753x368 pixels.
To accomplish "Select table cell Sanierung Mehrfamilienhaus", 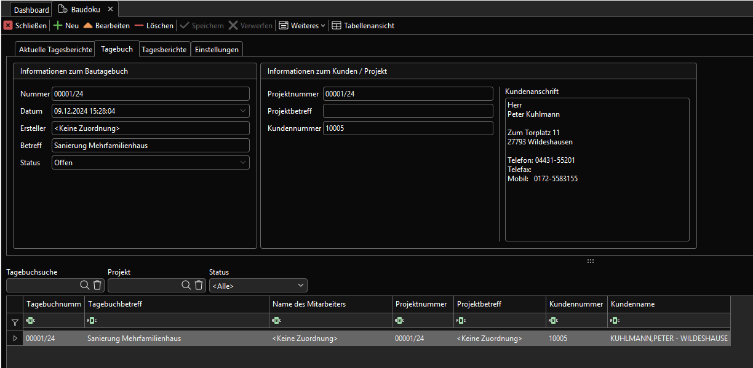I will coord(177,339).
